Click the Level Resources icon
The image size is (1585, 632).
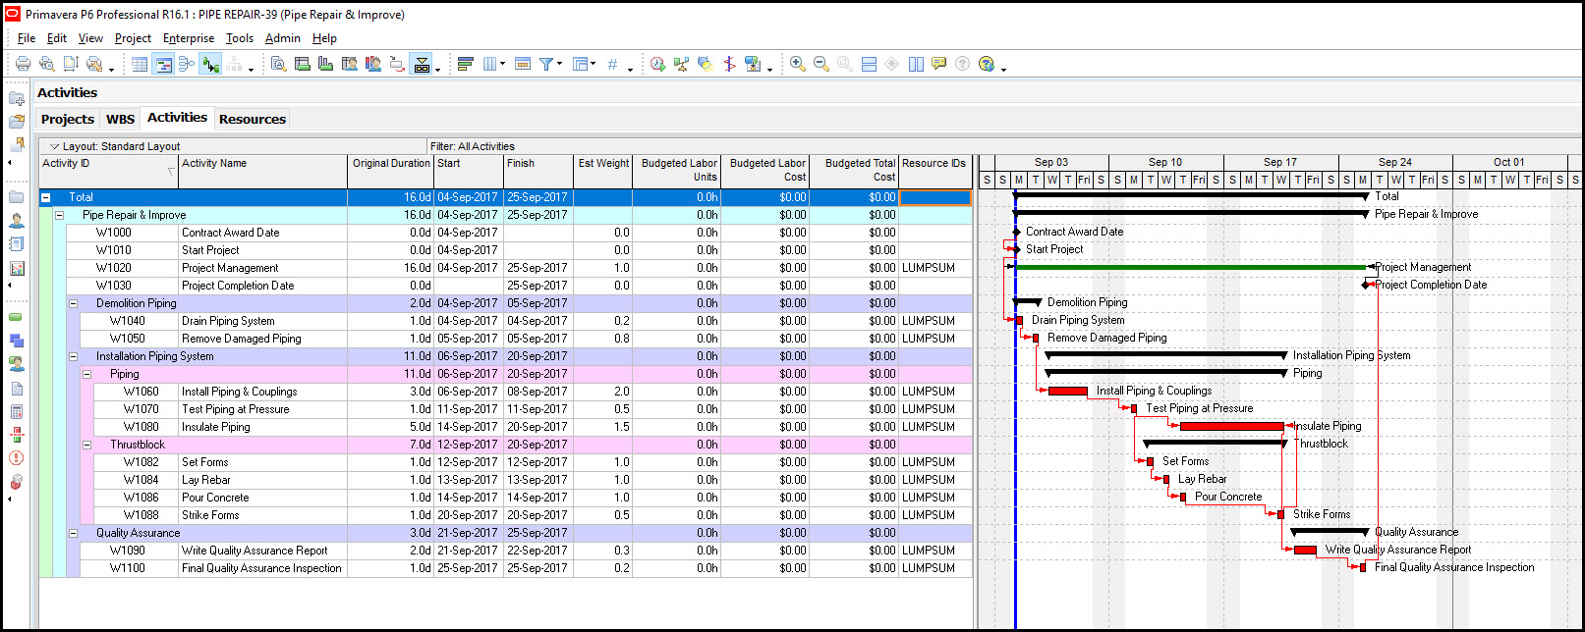[x=681, y=64]
